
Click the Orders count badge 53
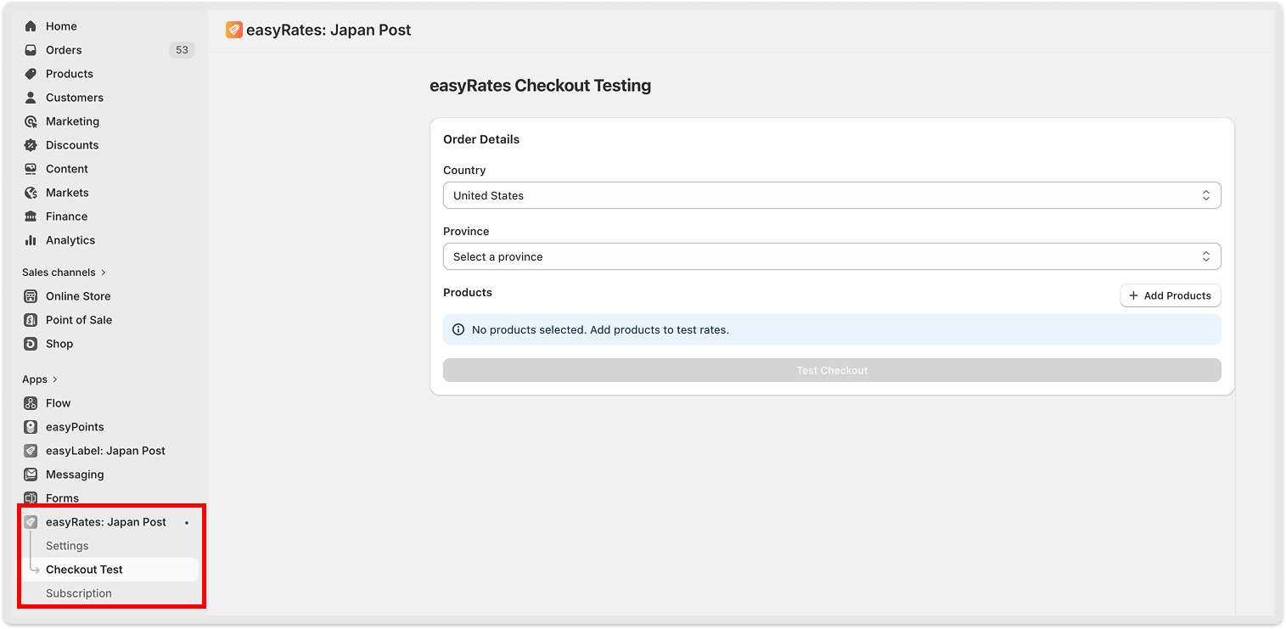(182, 50)
